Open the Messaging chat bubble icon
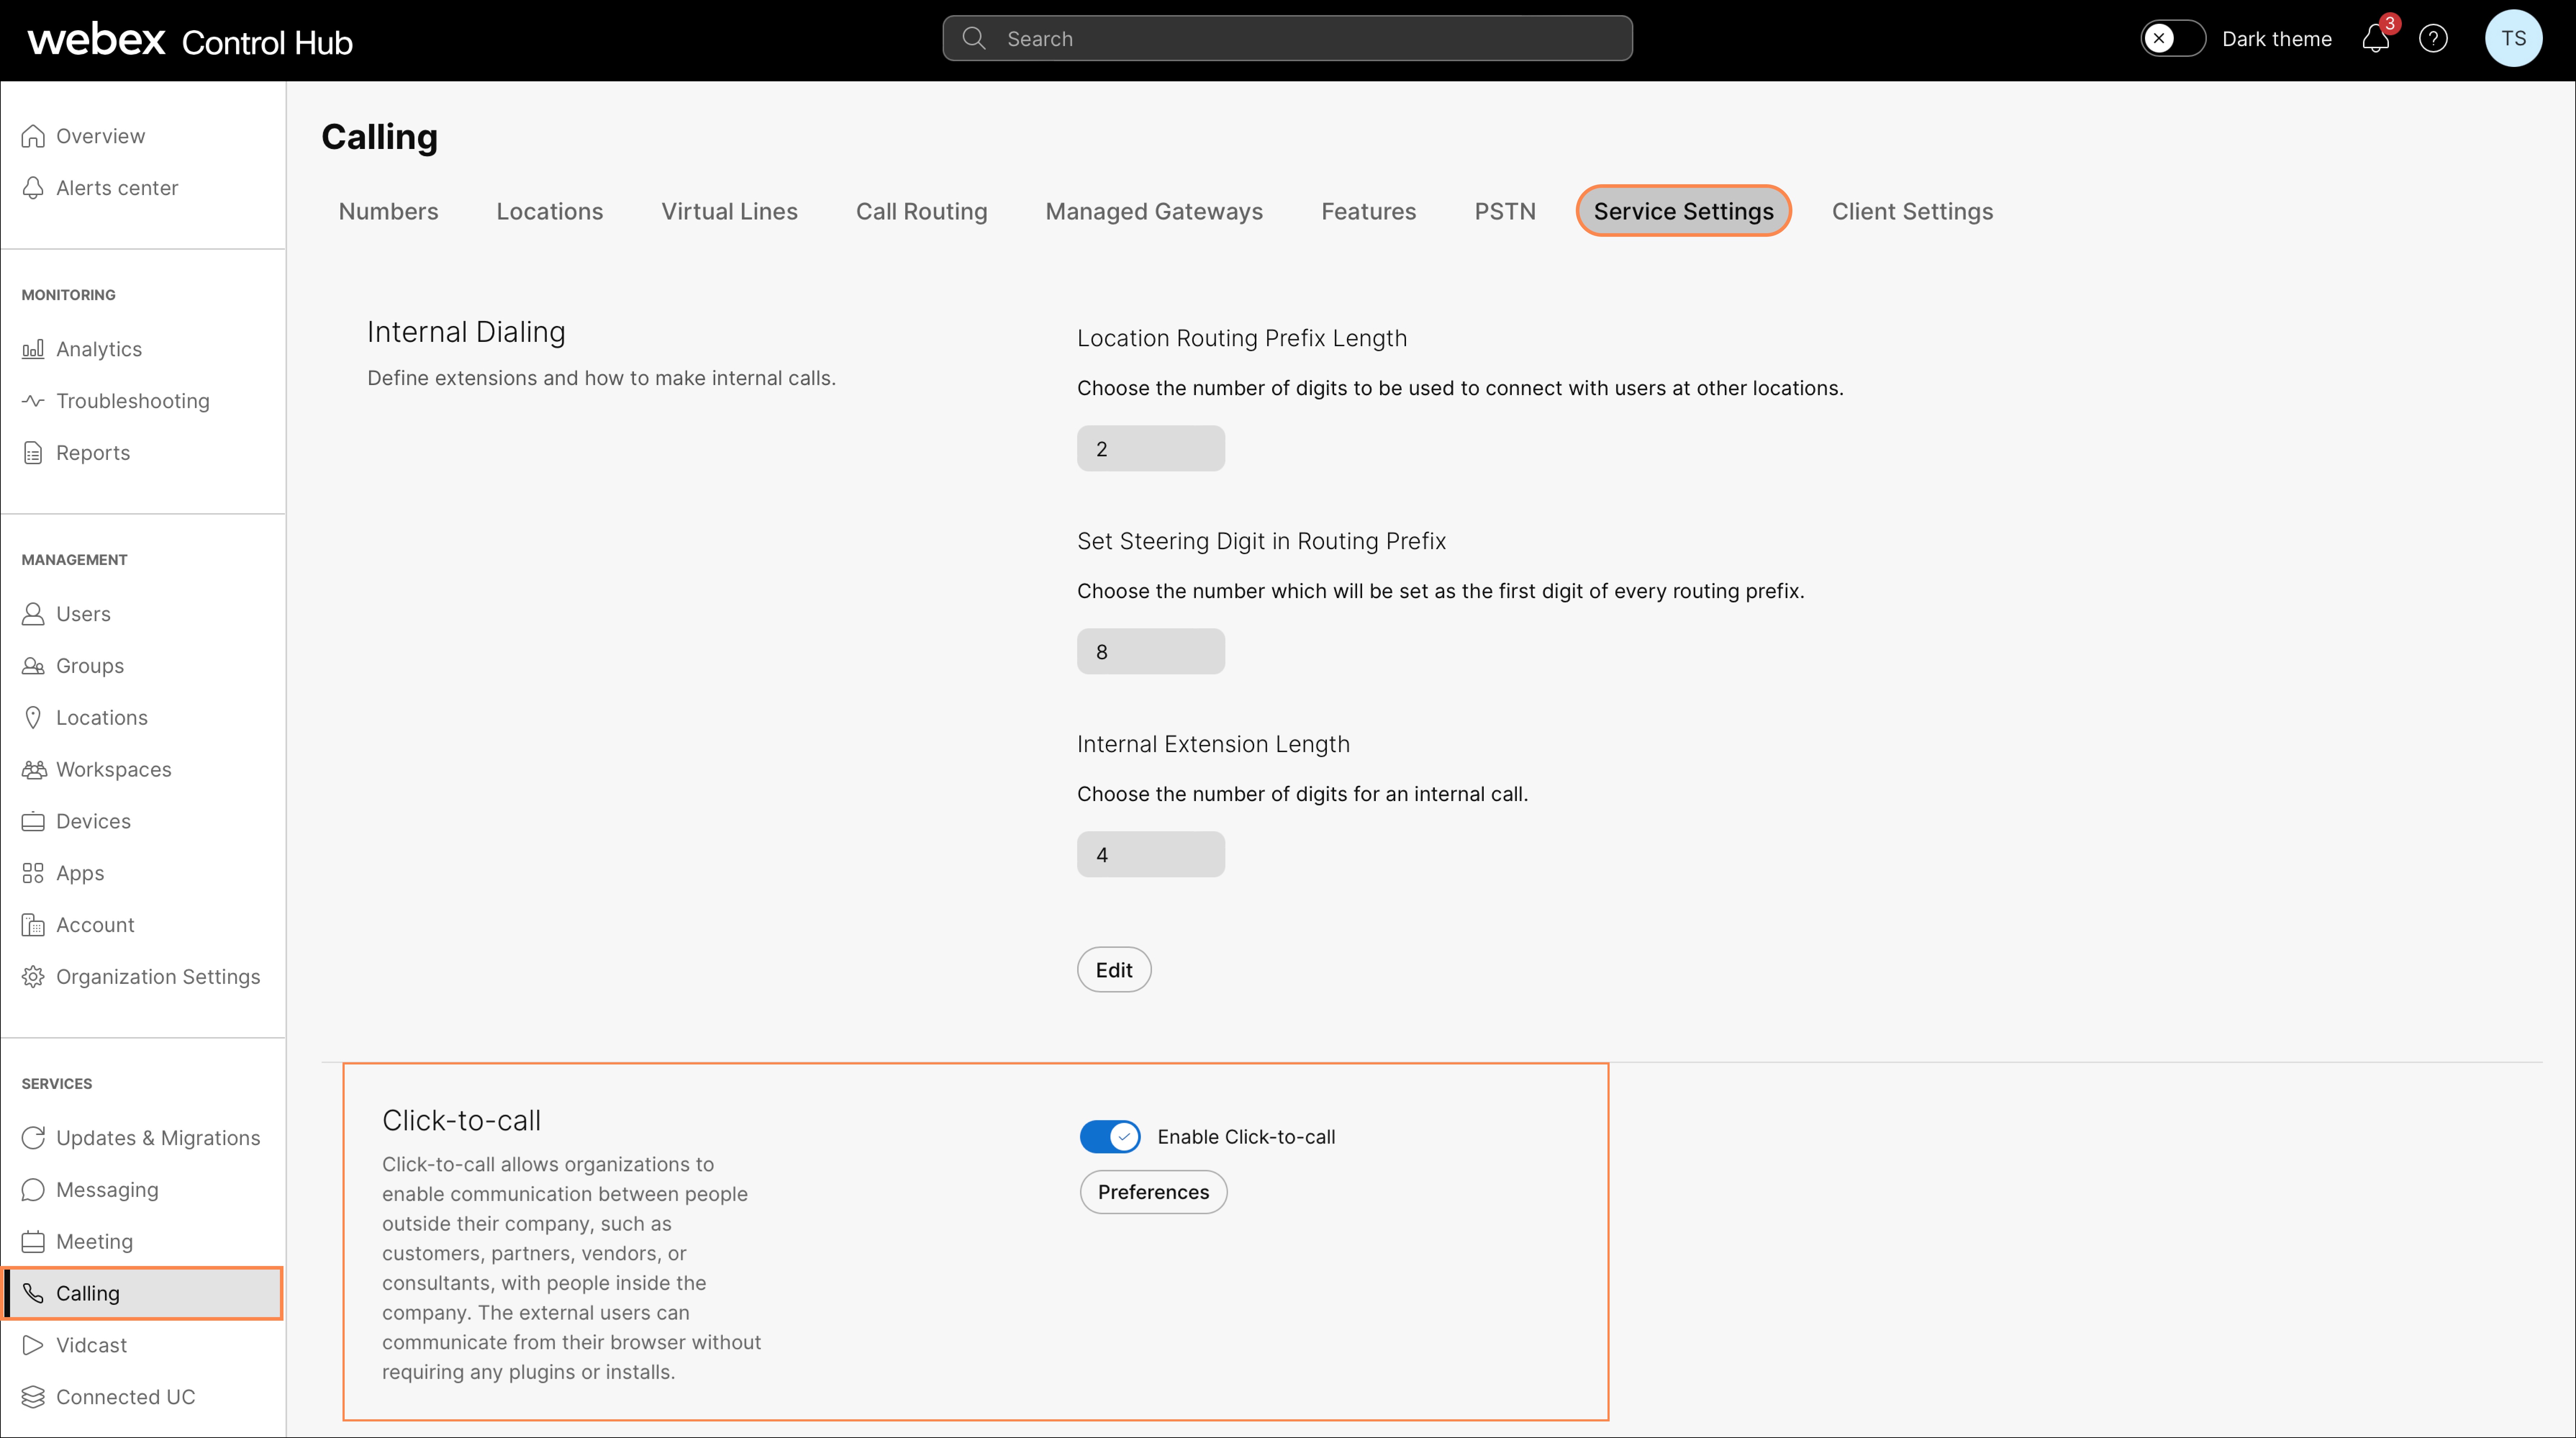This screenshot has width=2576, height=1438. [x=33, y=1190]
